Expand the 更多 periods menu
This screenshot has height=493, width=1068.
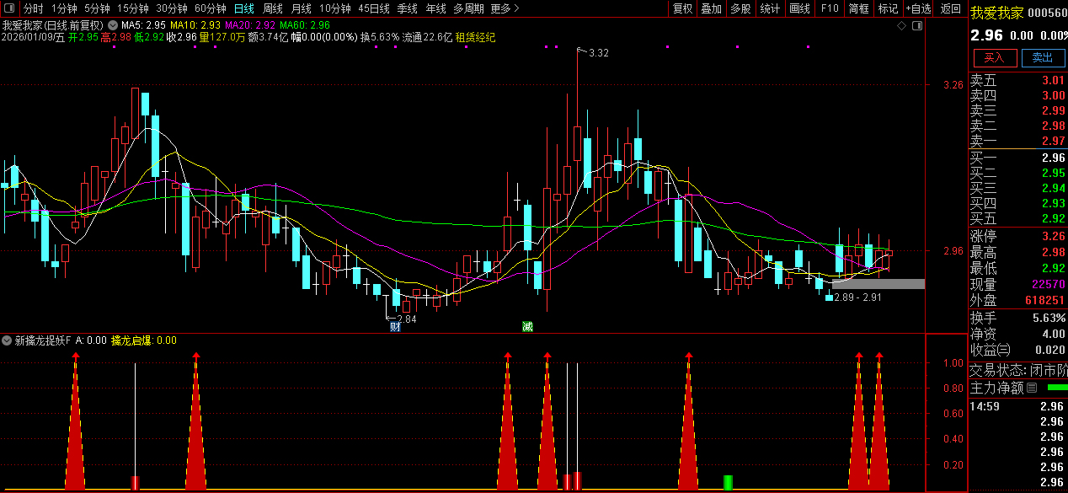point(504,8)
